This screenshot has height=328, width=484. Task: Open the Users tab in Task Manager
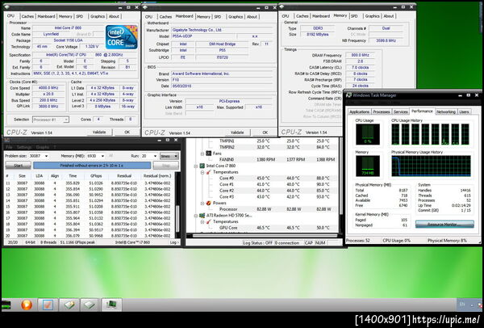click(x=464, y=112)
